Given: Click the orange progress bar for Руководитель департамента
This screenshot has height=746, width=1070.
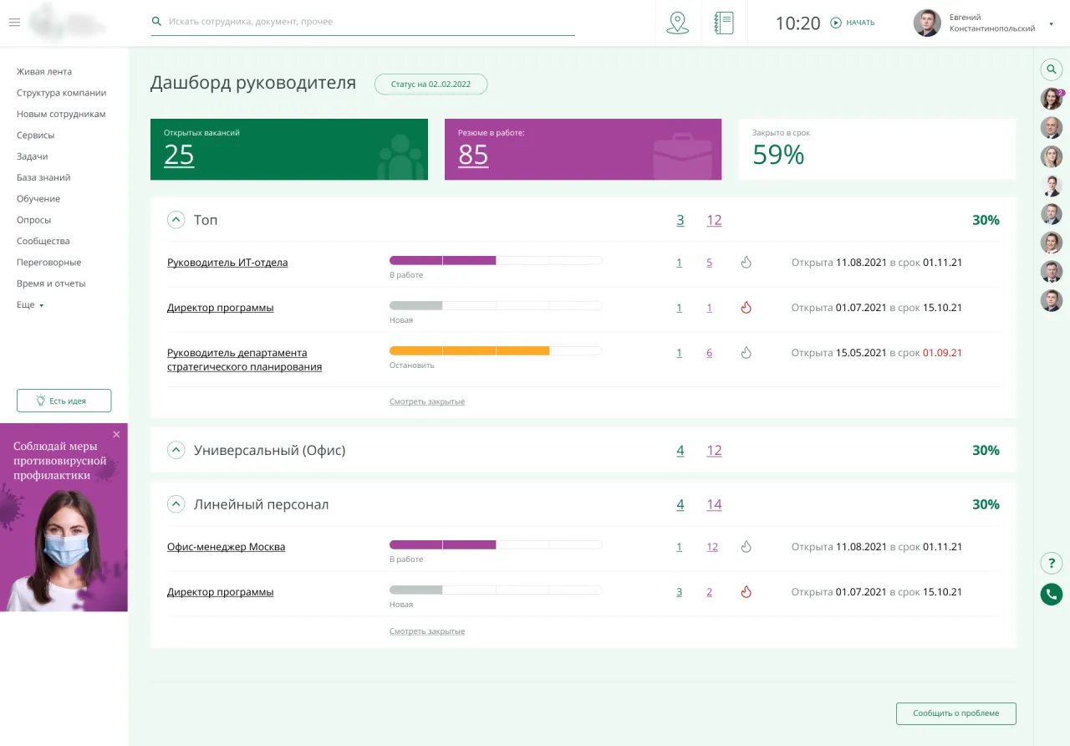Looking at the screenshot, I should coord(468,350).
